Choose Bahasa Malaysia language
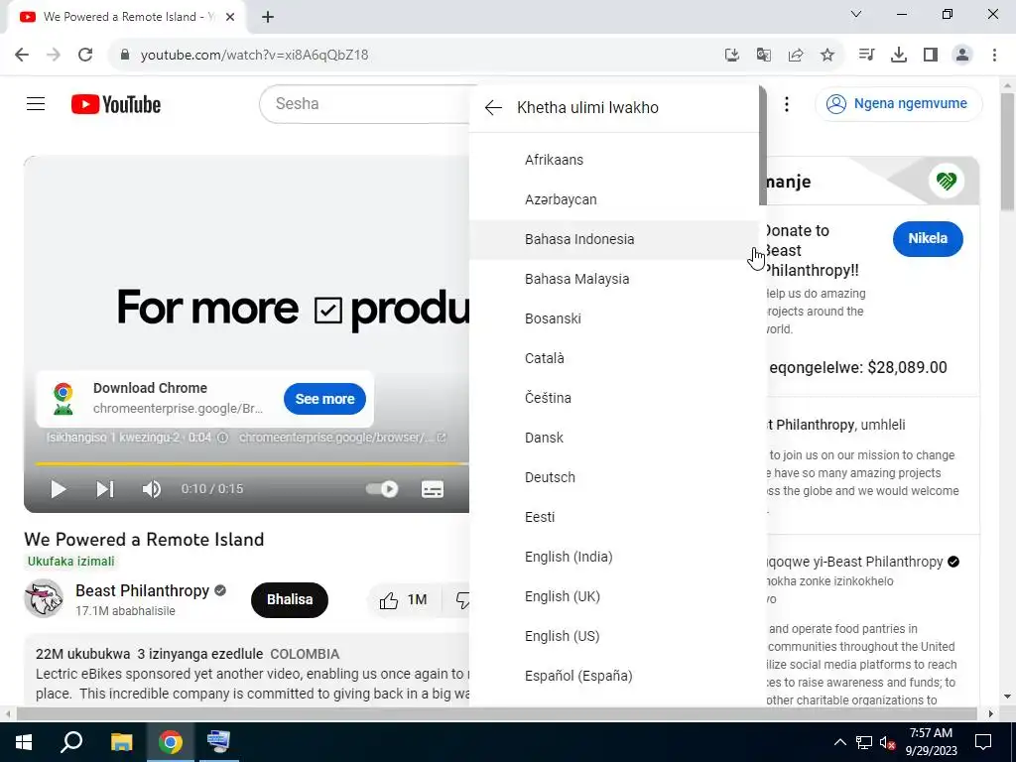The height and width of the screenshot is (762, 1016). pos(613,279)
